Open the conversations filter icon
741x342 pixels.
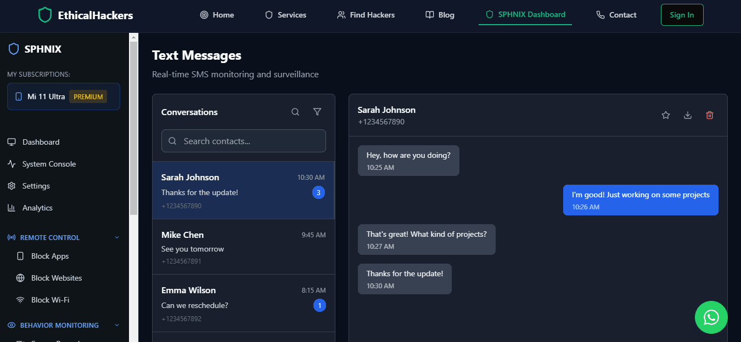pyautogui.click(x=317, y=112)
